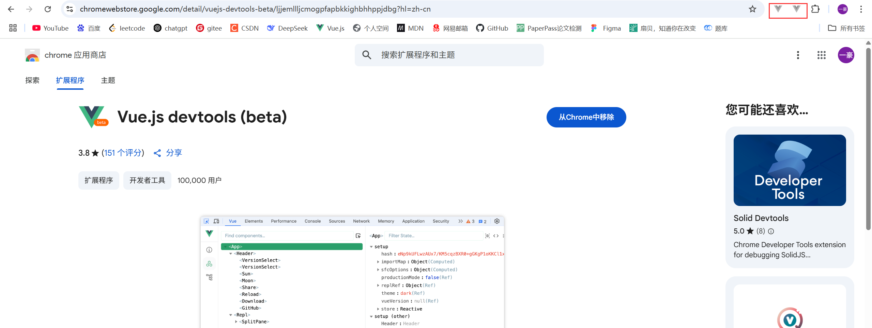Open the DeepSeek bookmark
Screen dimensions: 872x328
287,28
